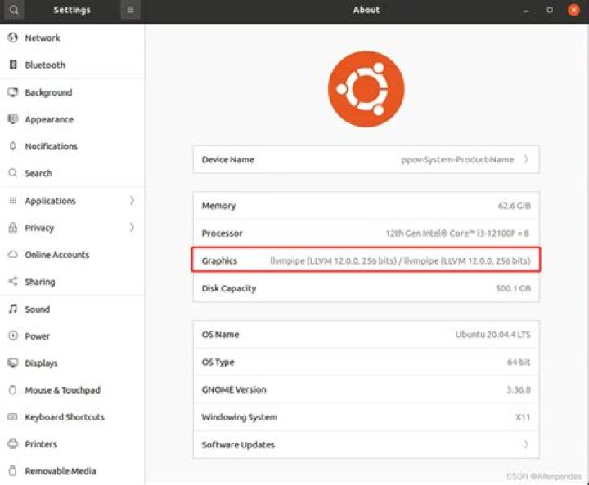The width and height of the screenshot is (589, 485).
Task: Click the Network globe icon
Action: coord(13,38)
